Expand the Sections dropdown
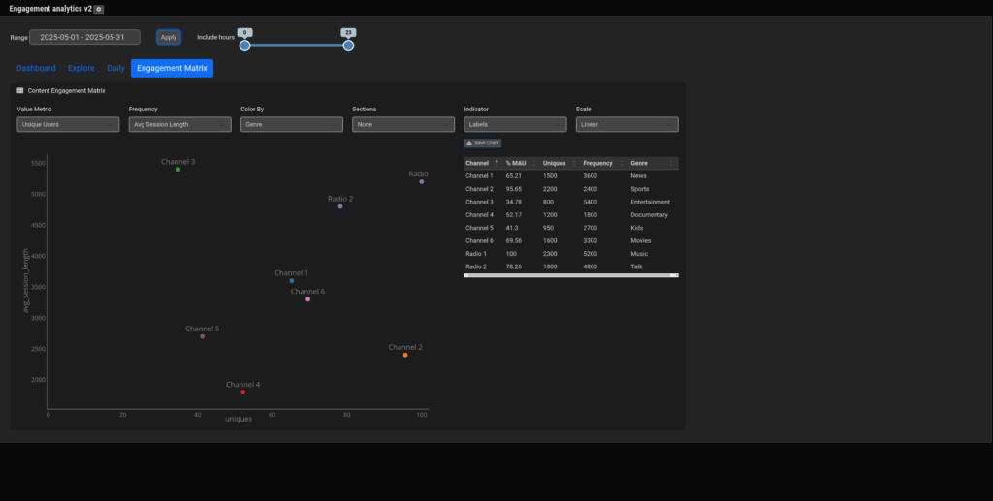This screenshot has width=993, height=501. (403, 124)
